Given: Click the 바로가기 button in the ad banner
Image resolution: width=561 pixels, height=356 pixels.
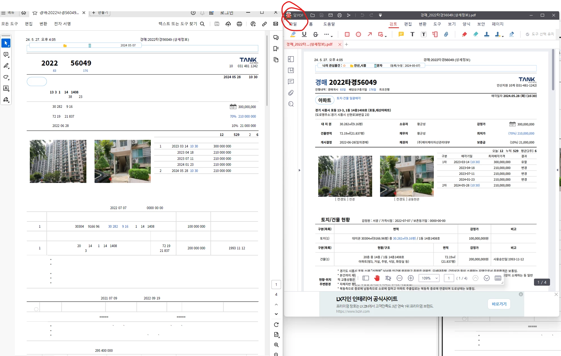Looking at the screenshot, I should pyautogui.click(x=499, y=304).
